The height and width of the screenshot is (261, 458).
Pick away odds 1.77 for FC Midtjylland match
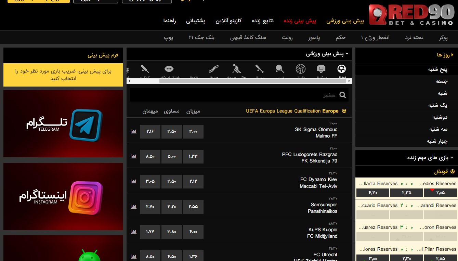click(150, 232)
